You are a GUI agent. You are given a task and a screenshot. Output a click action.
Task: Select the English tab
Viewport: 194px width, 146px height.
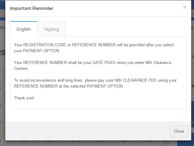pyautogui.click(x=24, y=29)
